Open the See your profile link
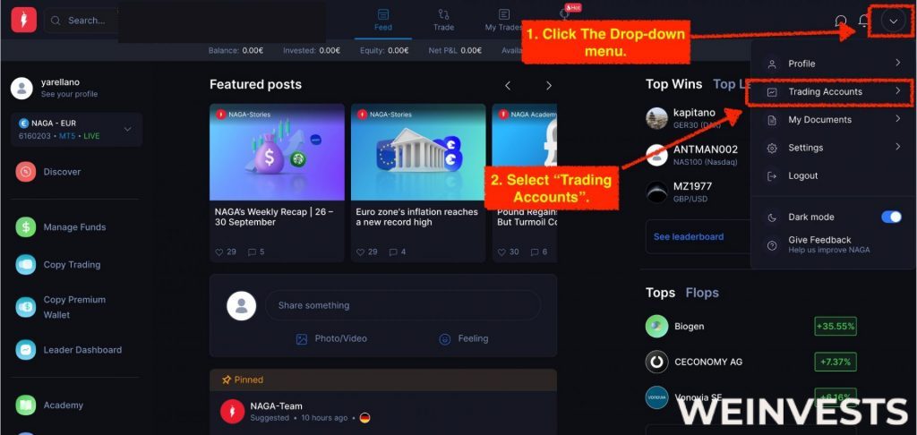Viewport: 917px width, 435px height. coord(69,94)
